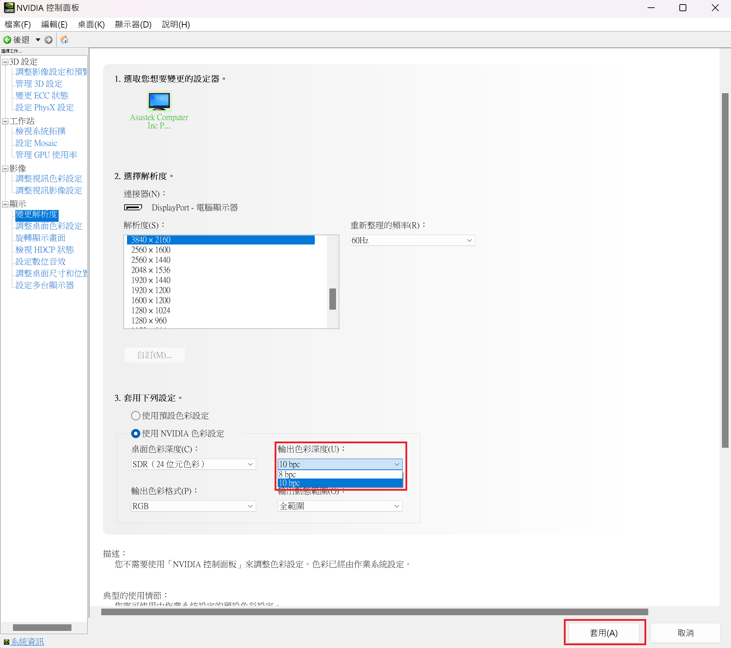This screenshot has height=648, width=731.
Task: Open the 系統資訊 link
Action: coord(28,642)
